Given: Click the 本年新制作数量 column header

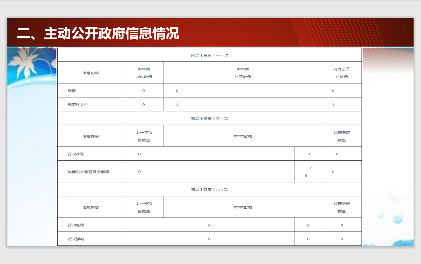Looking at the screenshot, I should point(144,73).
